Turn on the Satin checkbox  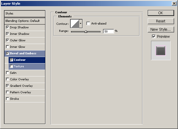tap(7, 73)
